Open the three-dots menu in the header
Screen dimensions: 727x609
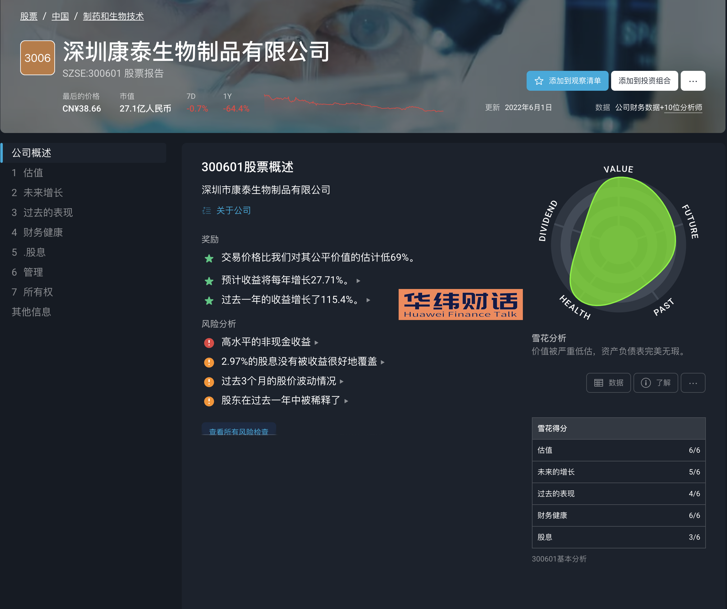(x=693, y=81)
